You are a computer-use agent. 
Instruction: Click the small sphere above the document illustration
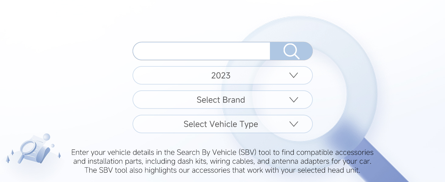47,137
